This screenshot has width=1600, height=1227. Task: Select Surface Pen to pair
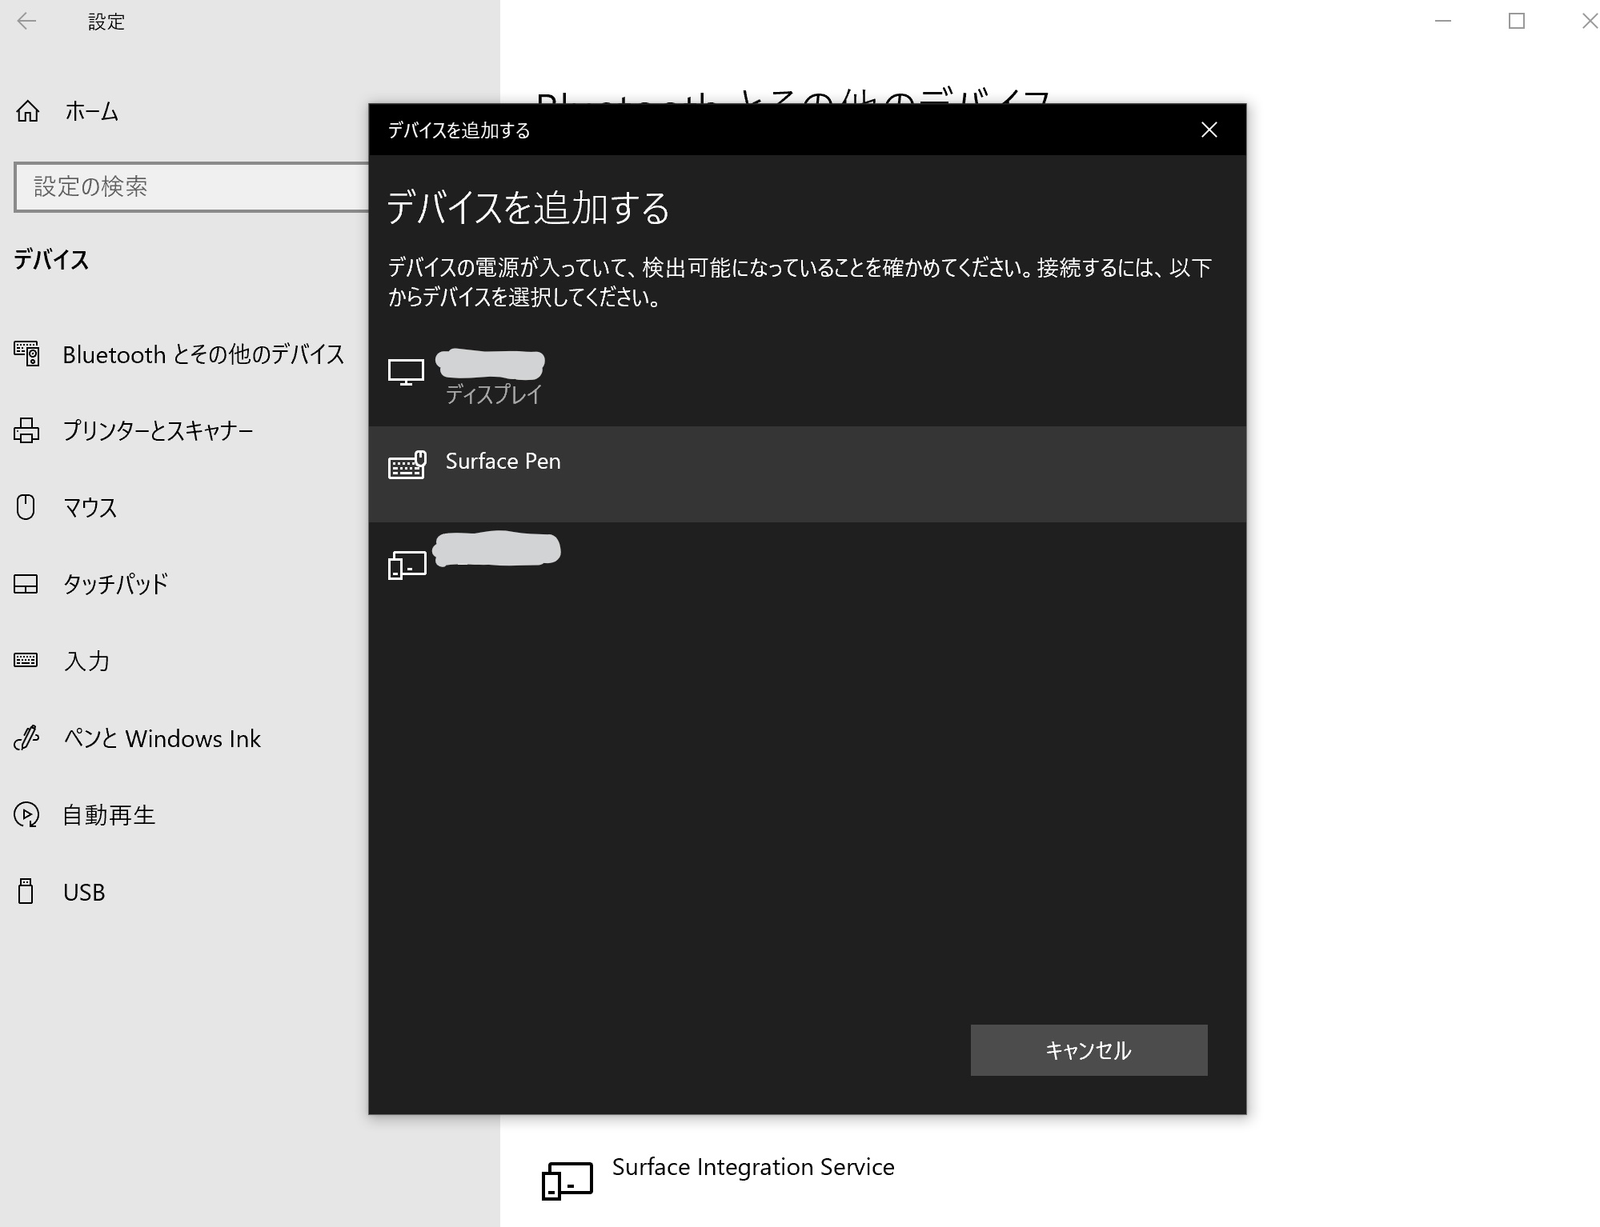click(807, 474)
